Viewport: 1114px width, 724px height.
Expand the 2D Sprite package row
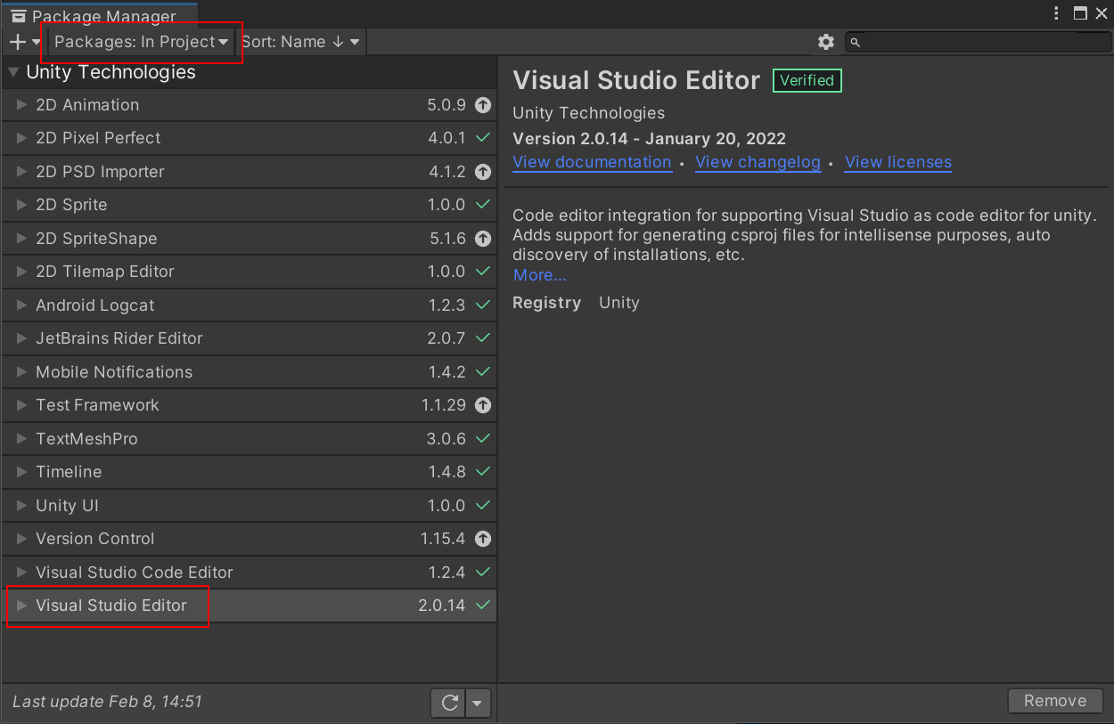22,205
